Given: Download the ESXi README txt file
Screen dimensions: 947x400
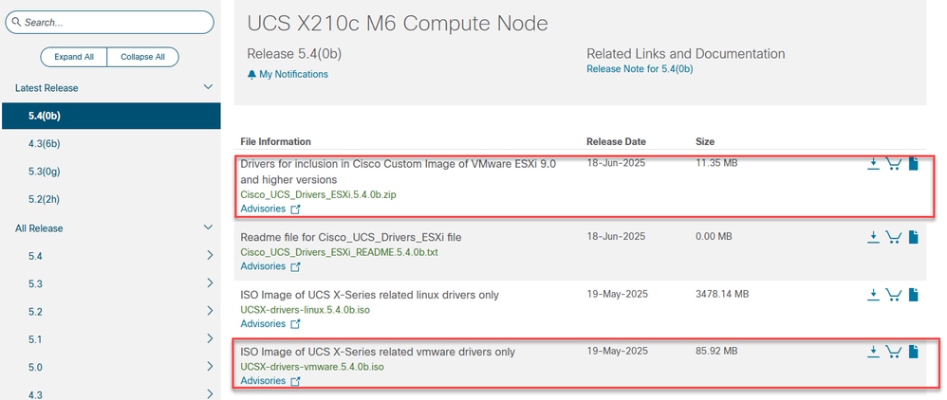Looking at the screenshot, I should coord(873,237).
